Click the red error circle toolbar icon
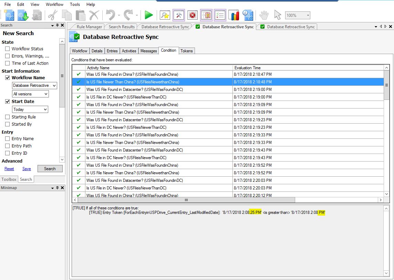The height and width of the screenshot is (280, 394). point(192,15)
